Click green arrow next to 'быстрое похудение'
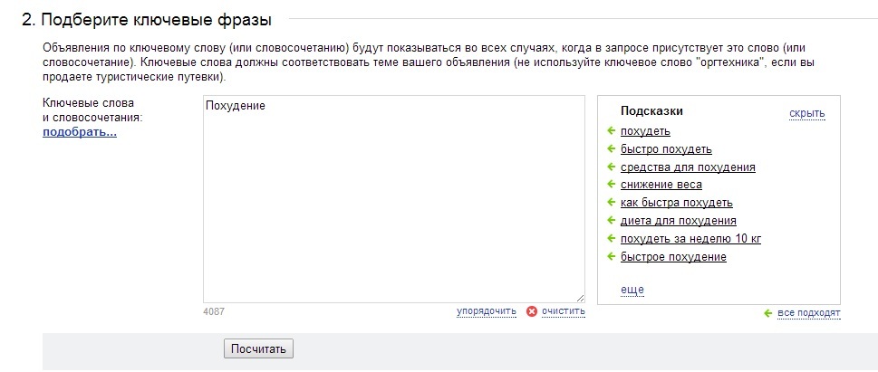The width and height of the screenshot is (878, 372). point(611,257)
